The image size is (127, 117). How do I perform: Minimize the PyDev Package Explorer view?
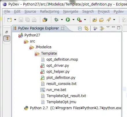[x=113, y=27]
